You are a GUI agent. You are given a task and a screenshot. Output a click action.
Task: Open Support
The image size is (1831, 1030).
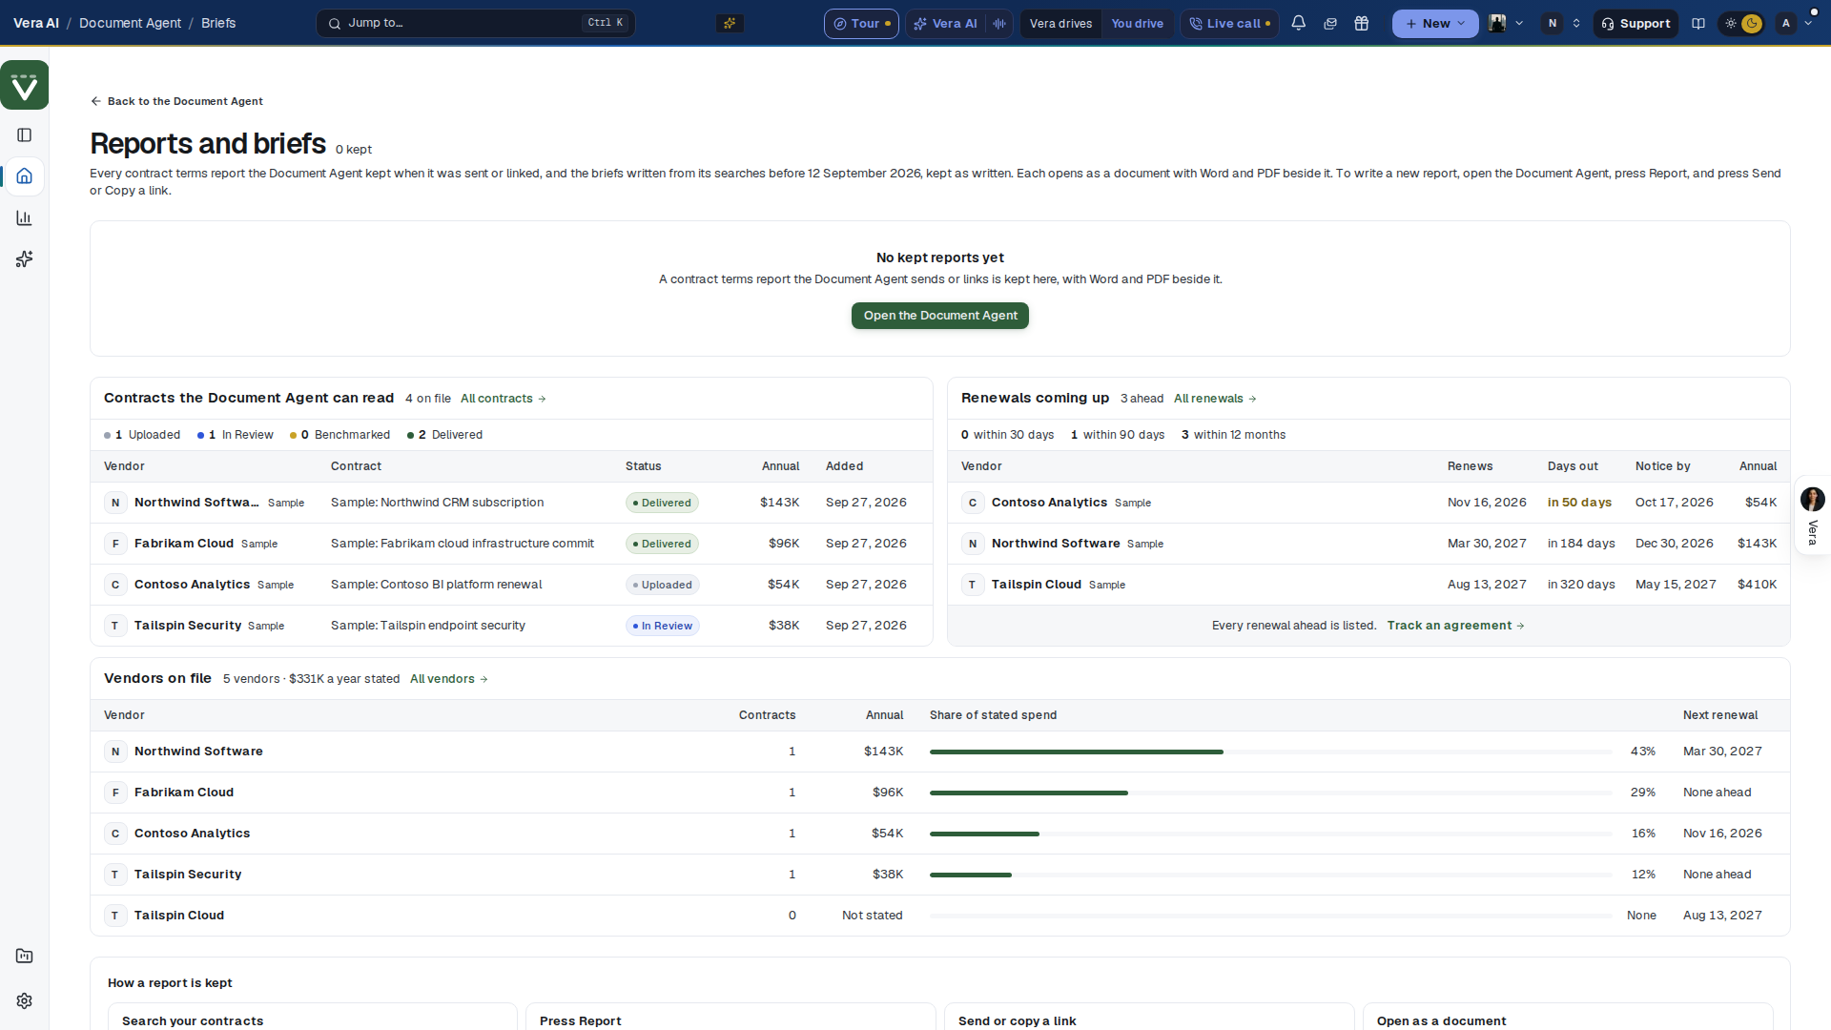tap(1636, 23)
